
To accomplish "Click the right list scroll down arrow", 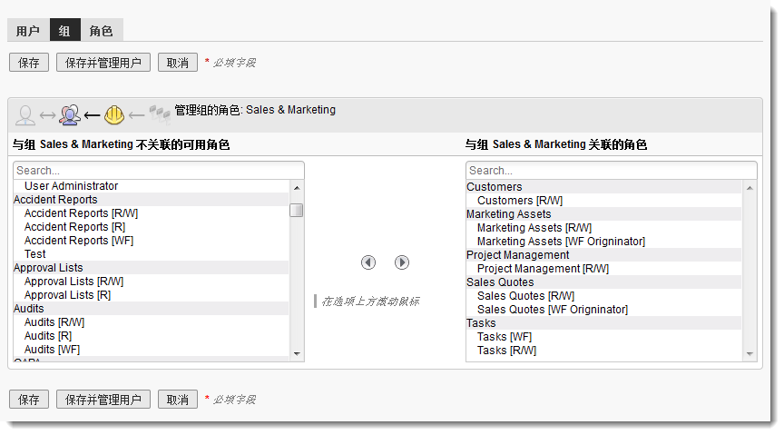I will 750,354.
